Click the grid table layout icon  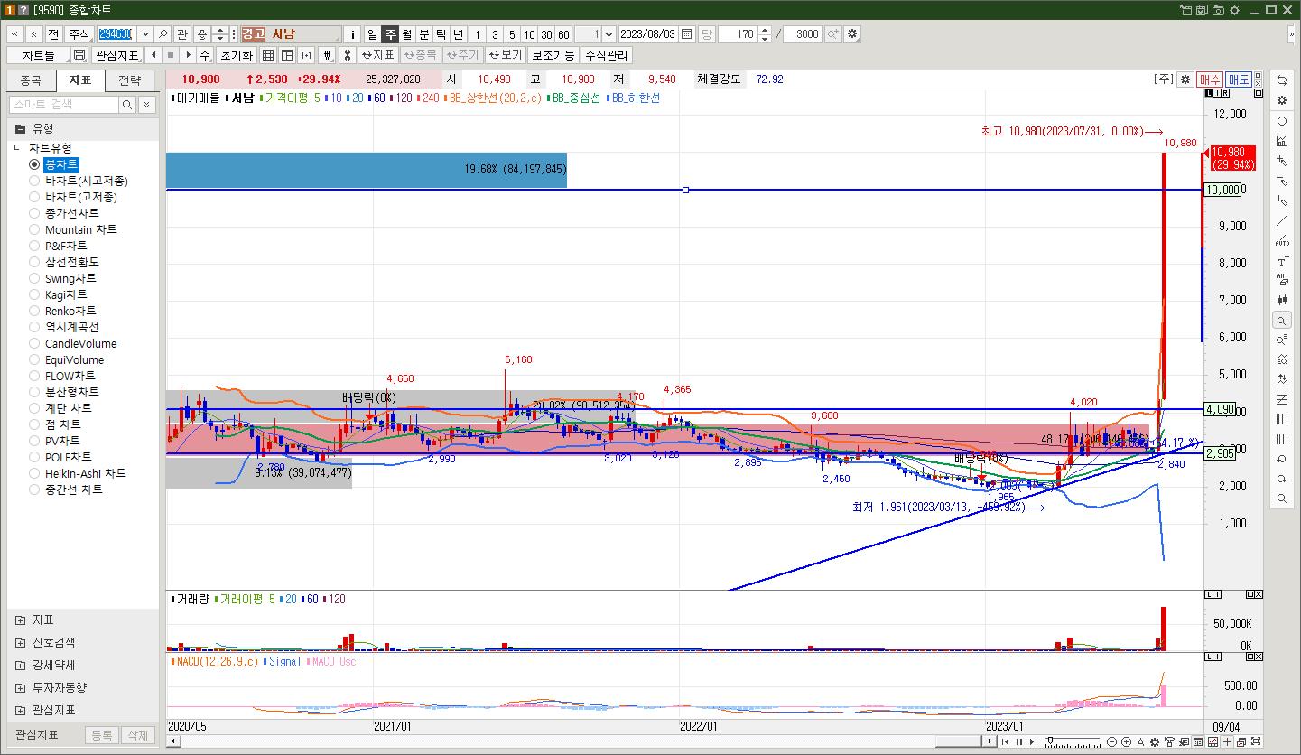point(268,55)
